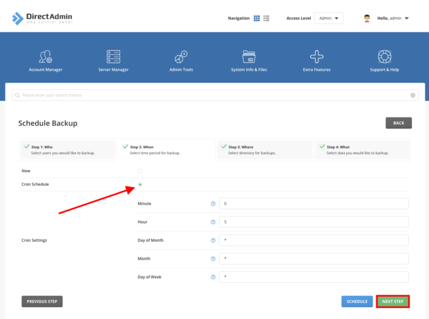Viewport: 429px width, 319px height.
Task: Open System Info & Files icon
Action: tap(249, 57)
